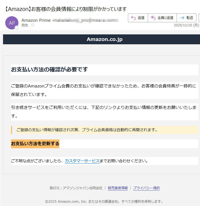The height and width of the screenshot is (206, 200).
Task: Click the paragraph starting ご登録のAmazonプライム会費
Action: [x=105, y=90]
